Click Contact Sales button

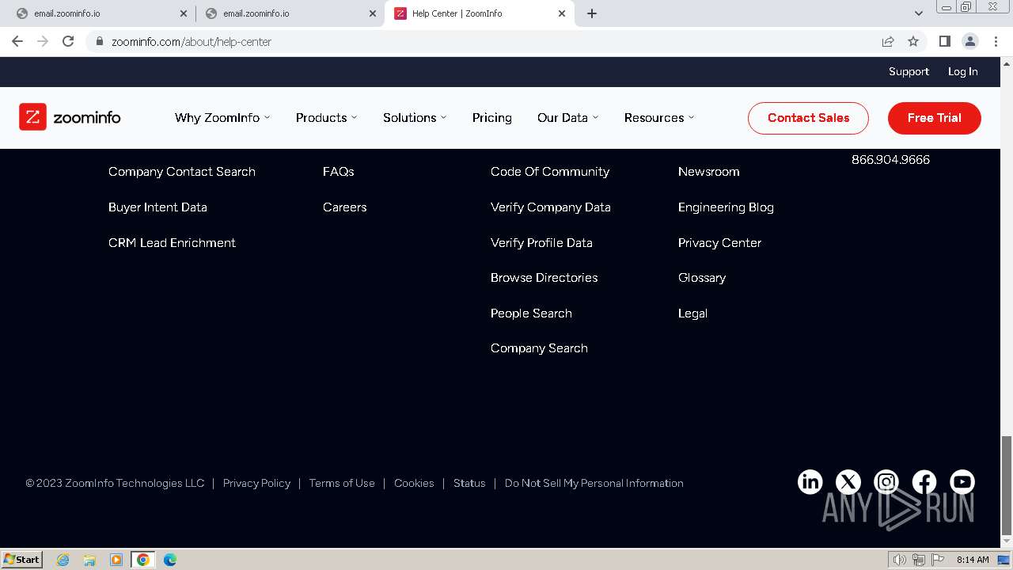click(x=808, y=118)
